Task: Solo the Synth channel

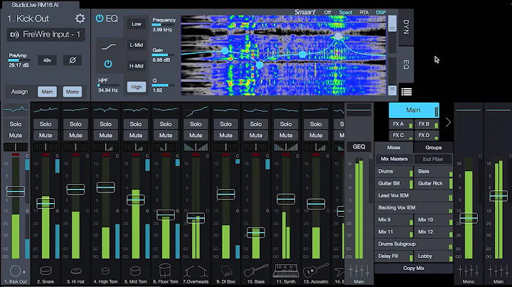Action: point(286,124)
